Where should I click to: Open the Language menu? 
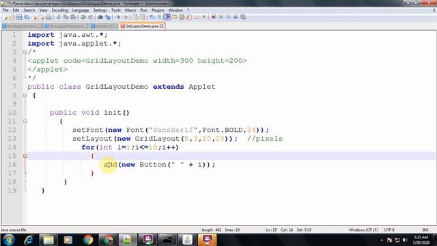81,10
